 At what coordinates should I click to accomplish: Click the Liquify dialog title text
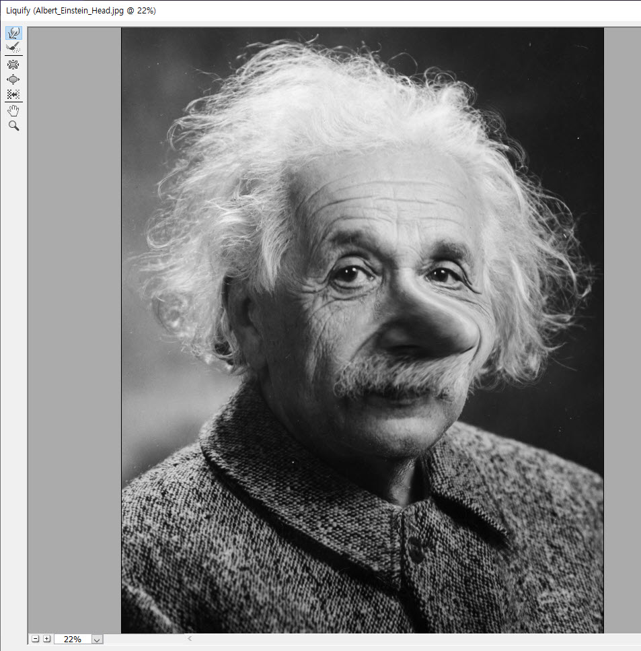[81, 10]
